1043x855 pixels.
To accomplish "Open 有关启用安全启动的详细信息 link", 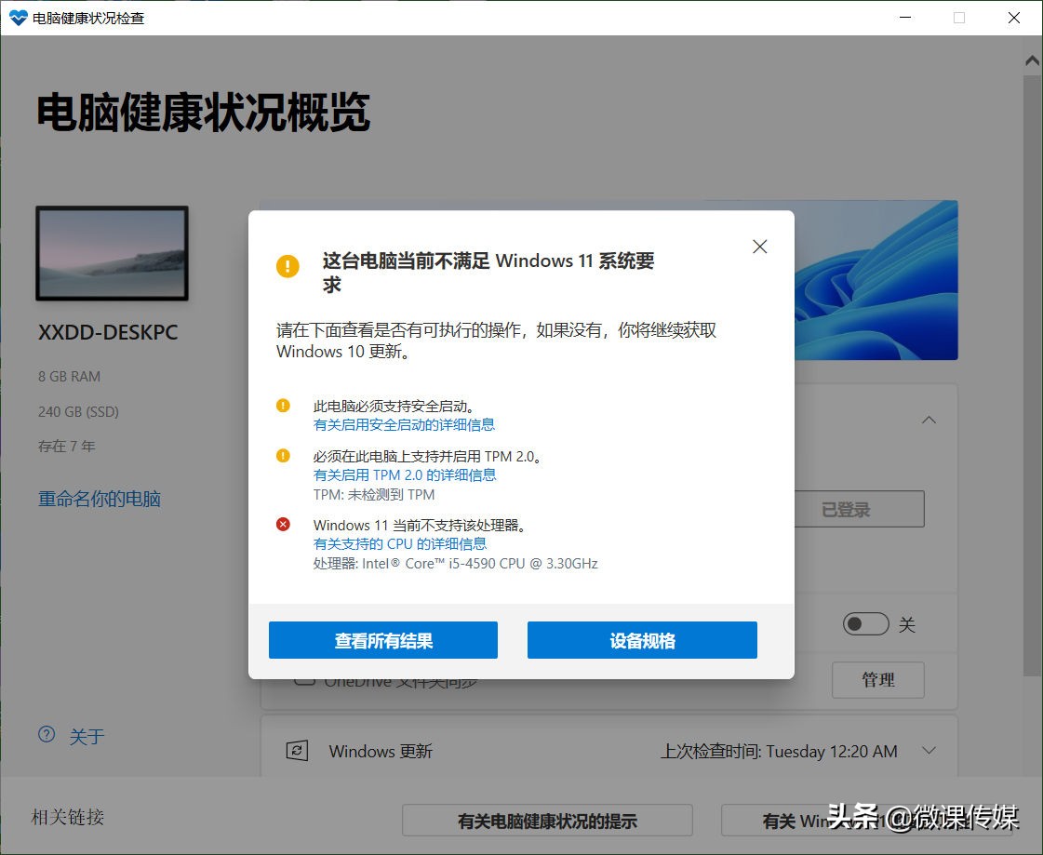I will (404, 424).
